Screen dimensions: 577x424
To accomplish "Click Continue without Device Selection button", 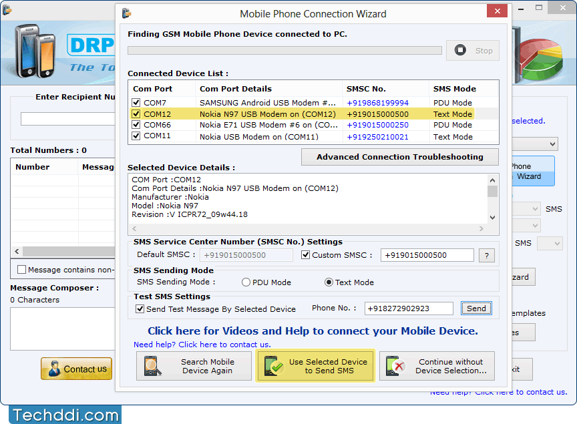I will click(x=437, y=366).
